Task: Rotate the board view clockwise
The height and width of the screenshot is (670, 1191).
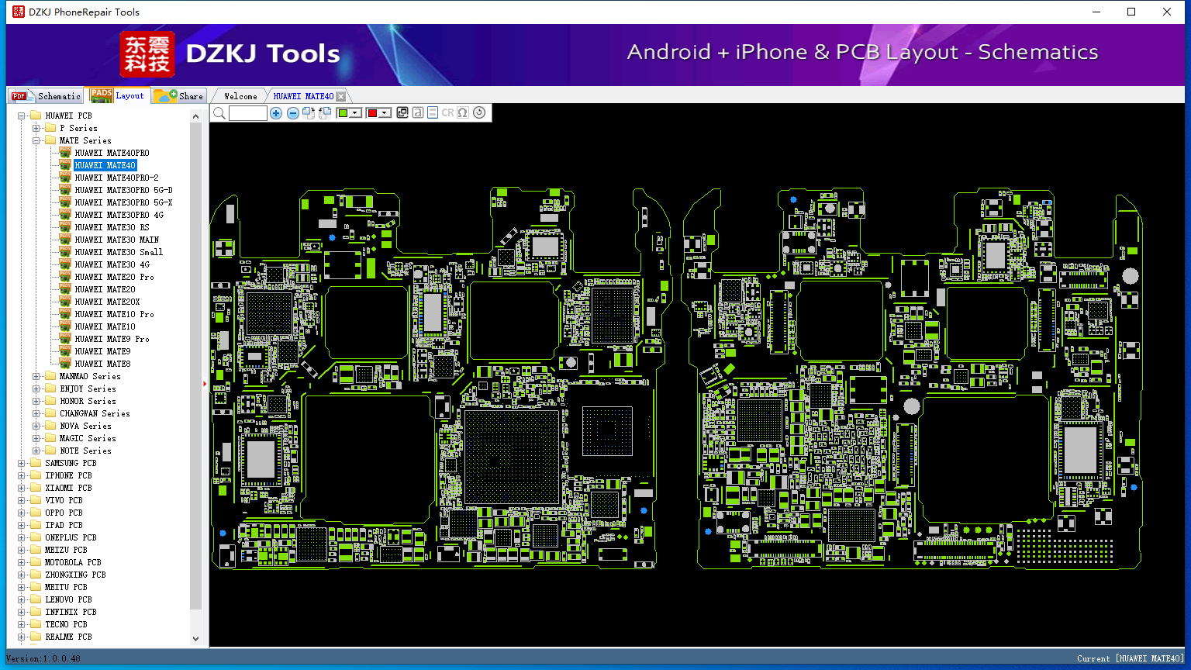Action: coord(309,113)
